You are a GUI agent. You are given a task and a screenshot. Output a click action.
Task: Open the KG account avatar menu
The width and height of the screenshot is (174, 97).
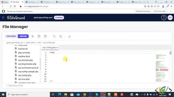[x=170, y=18]
